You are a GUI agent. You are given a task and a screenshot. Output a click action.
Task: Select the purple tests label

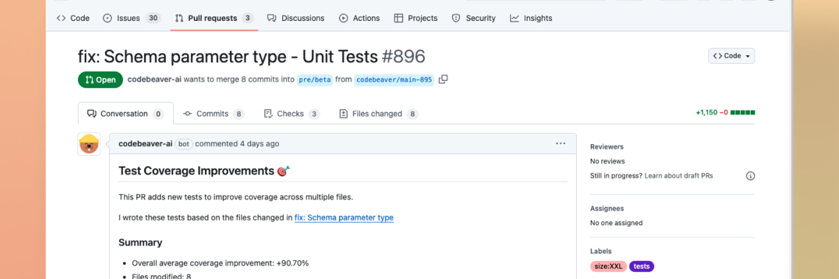point(641,266)
